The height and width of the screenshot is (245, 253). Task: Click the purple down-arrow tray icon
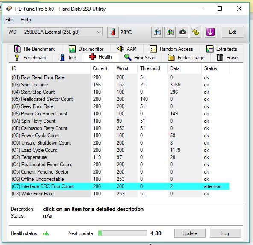[x=210, y=32]
